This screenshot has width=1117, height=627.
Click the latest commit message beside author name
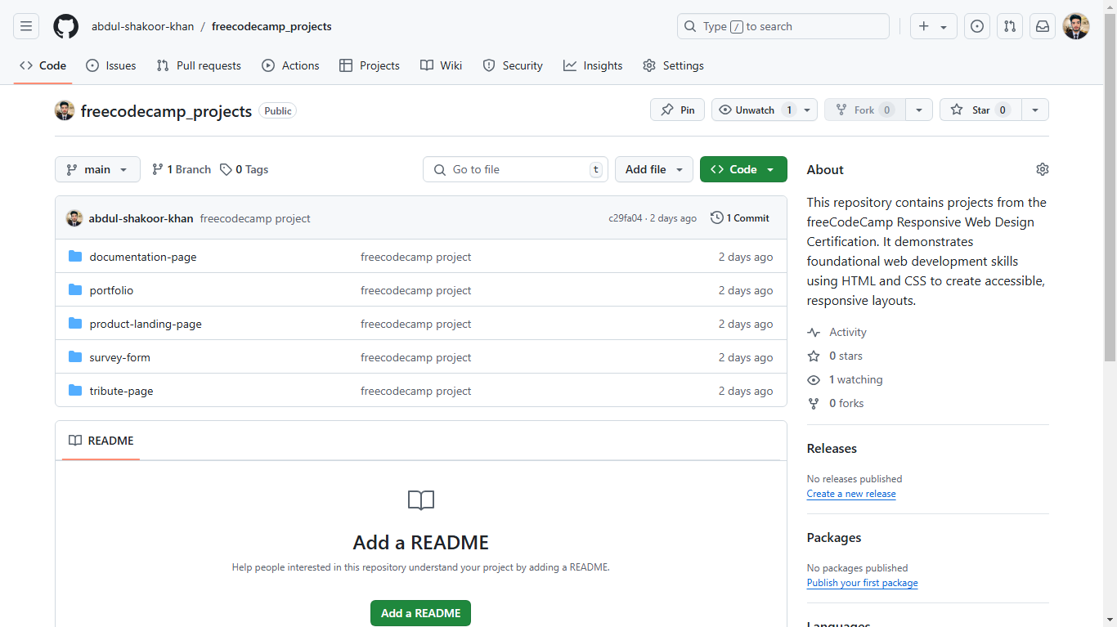pos(255,218)
